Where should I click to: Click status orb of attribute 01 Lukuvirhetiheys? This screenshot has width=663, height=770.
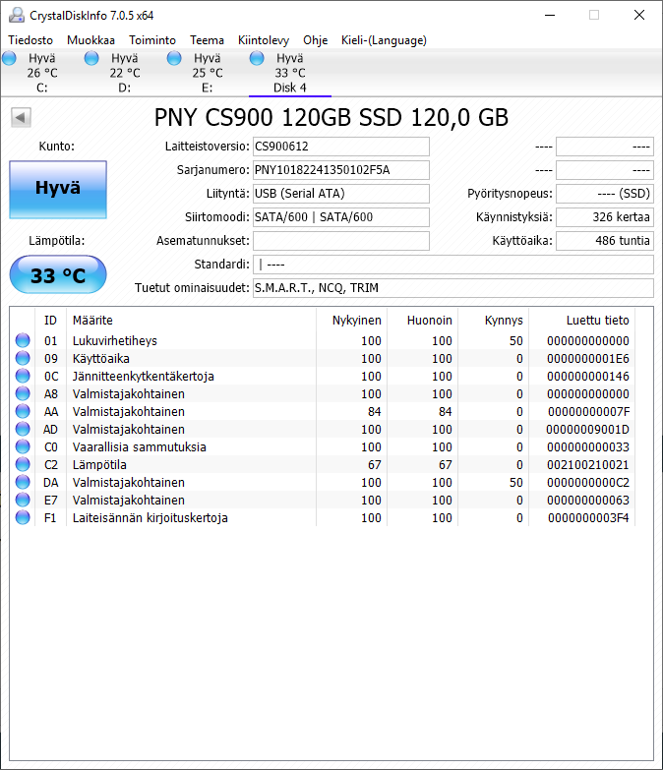[23, 340]
